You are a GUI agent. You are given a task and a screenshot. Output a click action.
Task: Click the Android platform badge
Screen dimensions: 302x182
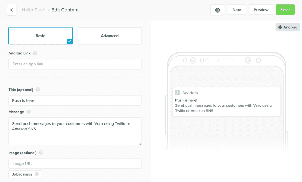click(x=288, y=27)
